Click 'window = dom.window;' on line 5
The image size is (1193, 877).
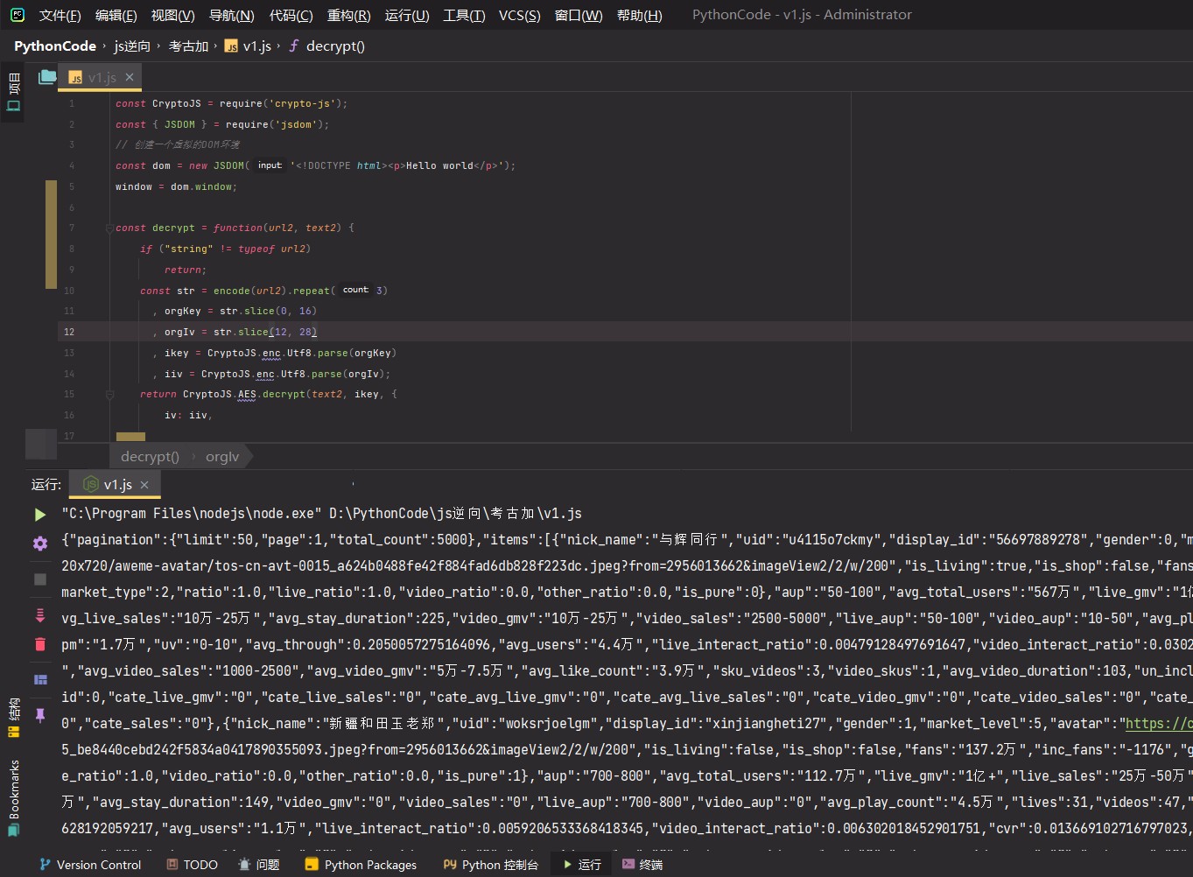pos(176,187)
